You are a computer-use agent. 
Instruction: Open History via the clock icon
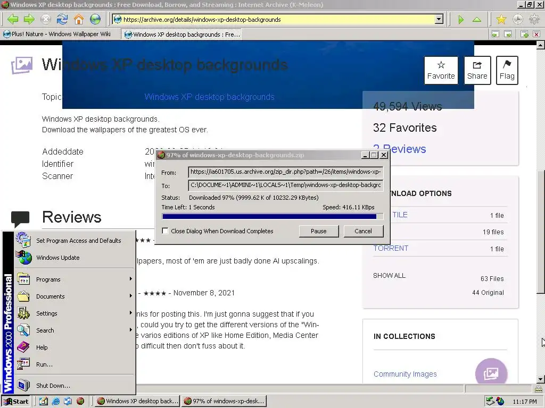pyautogui.click(x=517, y=20)
